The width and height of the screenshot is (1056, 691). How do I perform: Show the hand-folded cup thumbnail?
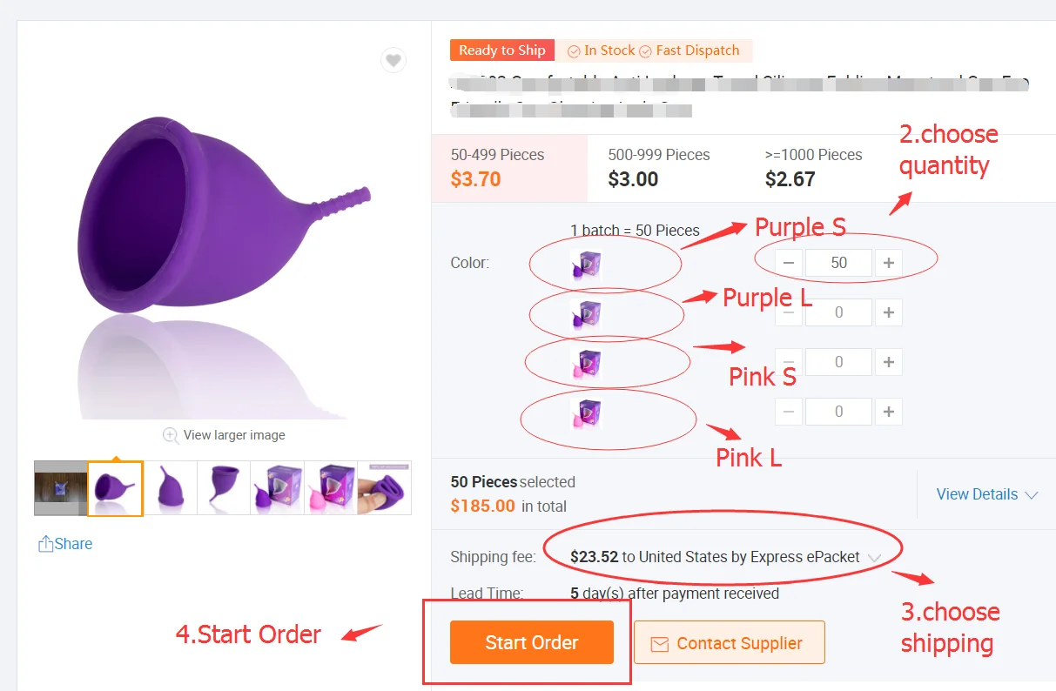[x=384, y=488]
